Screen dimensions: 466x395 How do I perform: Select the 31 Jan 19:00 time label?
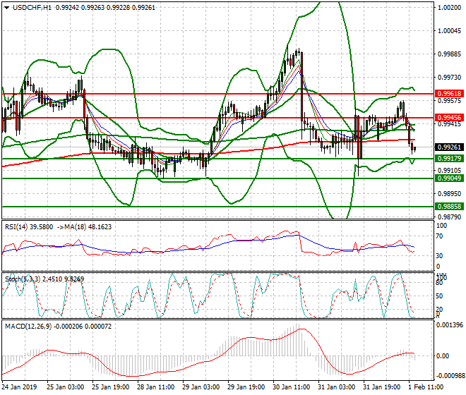pos(381,387)
